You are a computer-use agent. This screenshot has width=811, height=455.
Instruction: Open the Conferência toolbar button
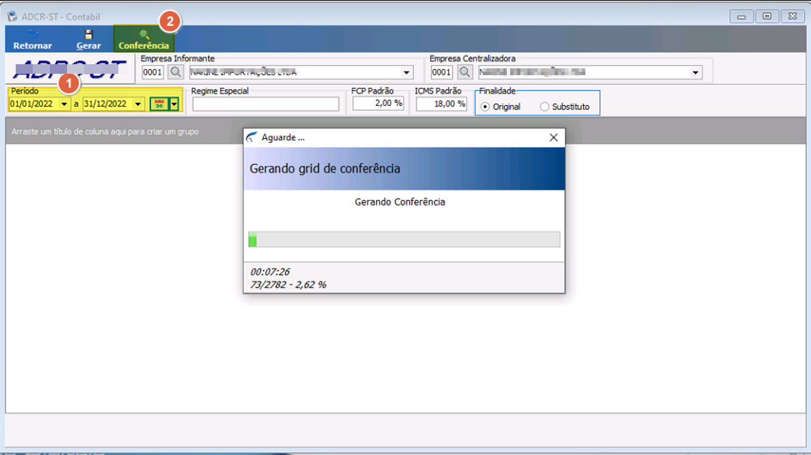[x=144, y=39]
